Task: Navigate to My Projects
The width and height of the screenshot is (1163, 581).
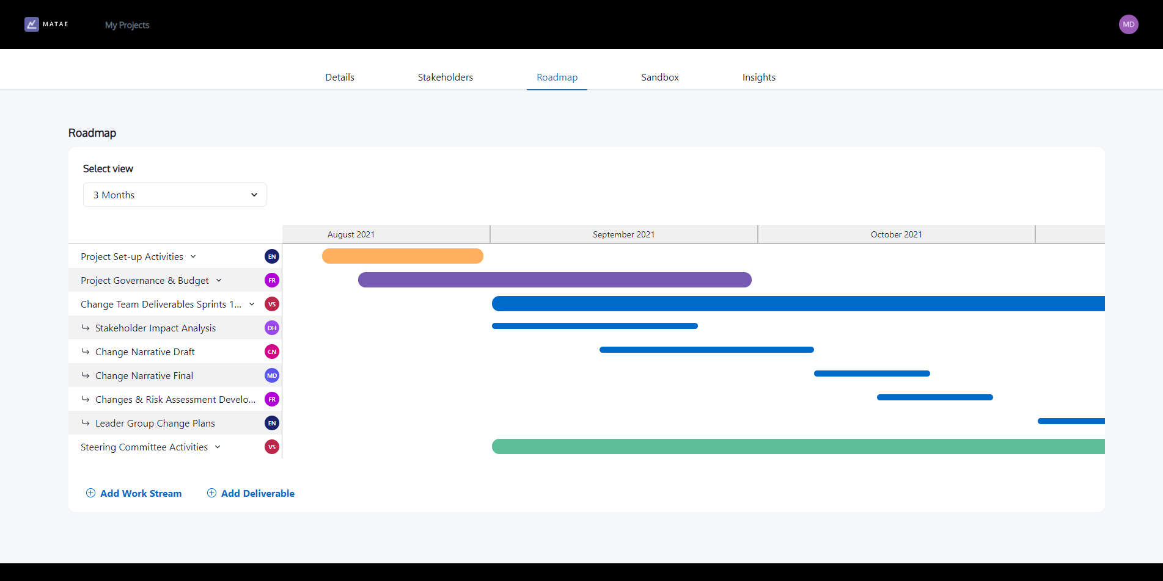Action: click(127, 25)
